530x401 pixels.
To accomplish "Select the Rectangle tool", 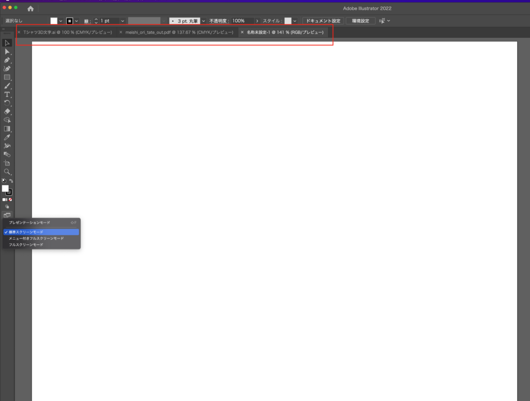I will 7,78.
